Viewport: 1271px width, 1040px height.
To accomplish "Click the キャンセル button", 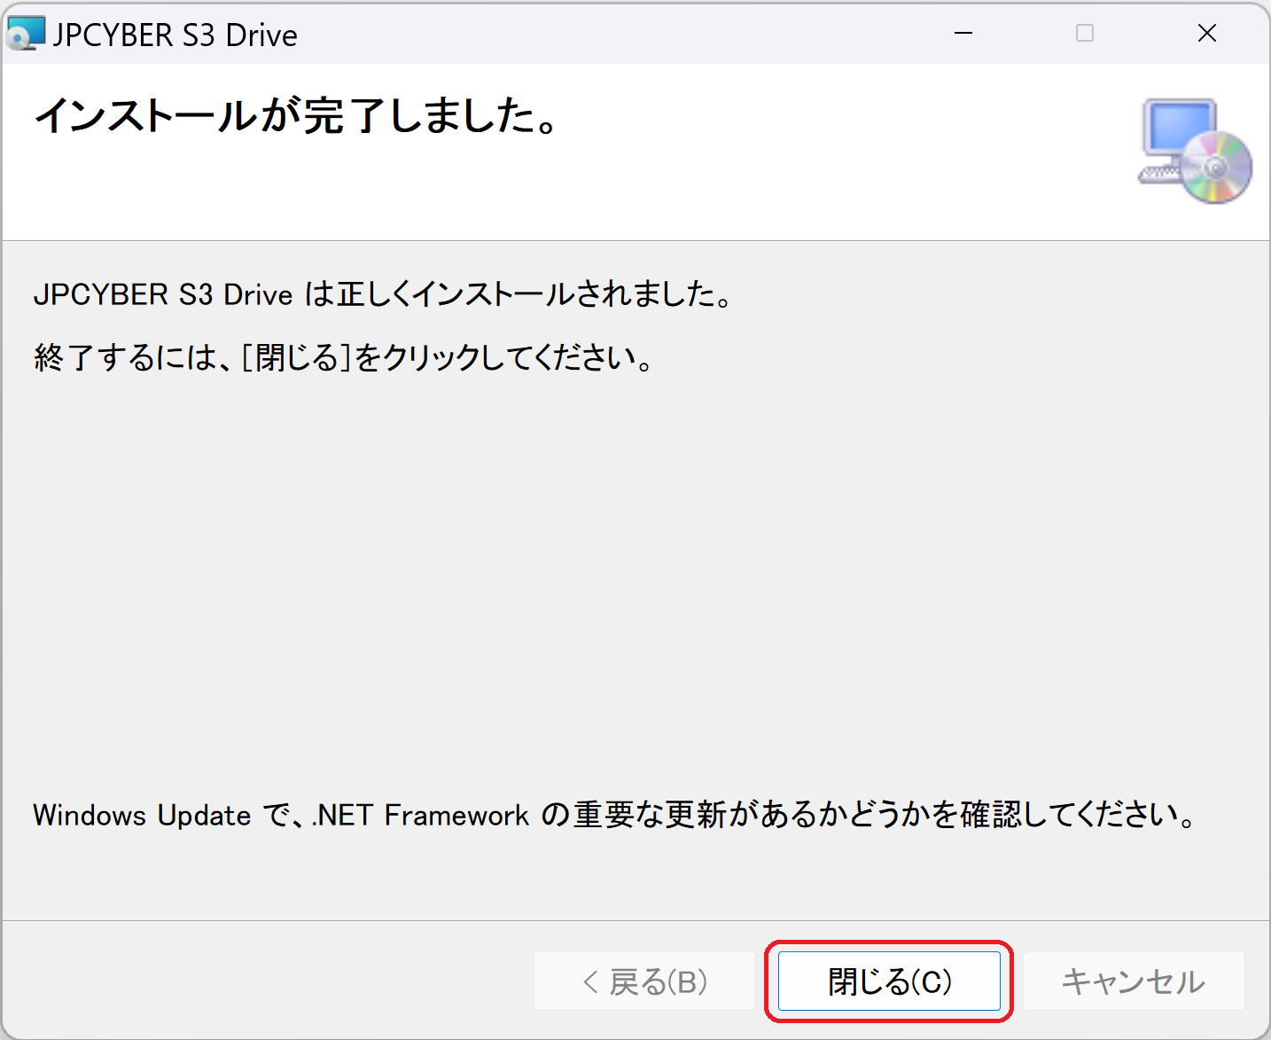I will pyautogui.click(x=1134, y=981).
